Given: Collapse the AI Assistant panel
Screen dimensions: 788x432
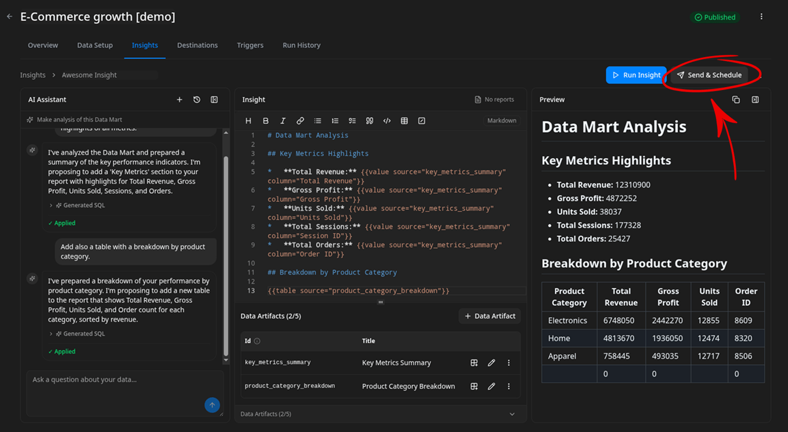Looking at the screenshot, I should 214,99.
